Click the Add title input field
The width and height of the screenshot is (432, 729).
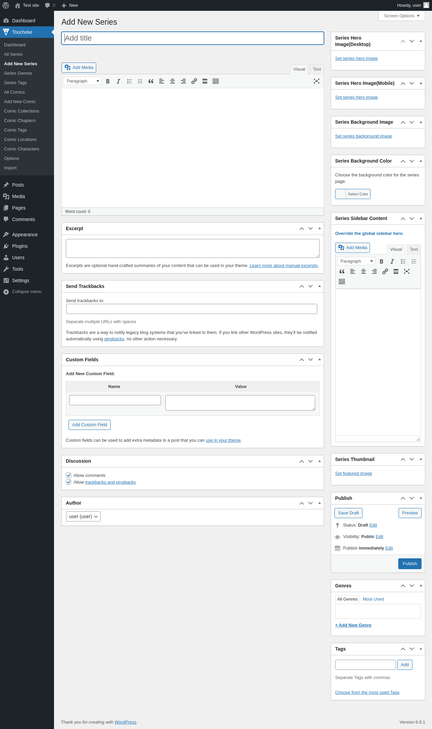[x=193, y=38]
